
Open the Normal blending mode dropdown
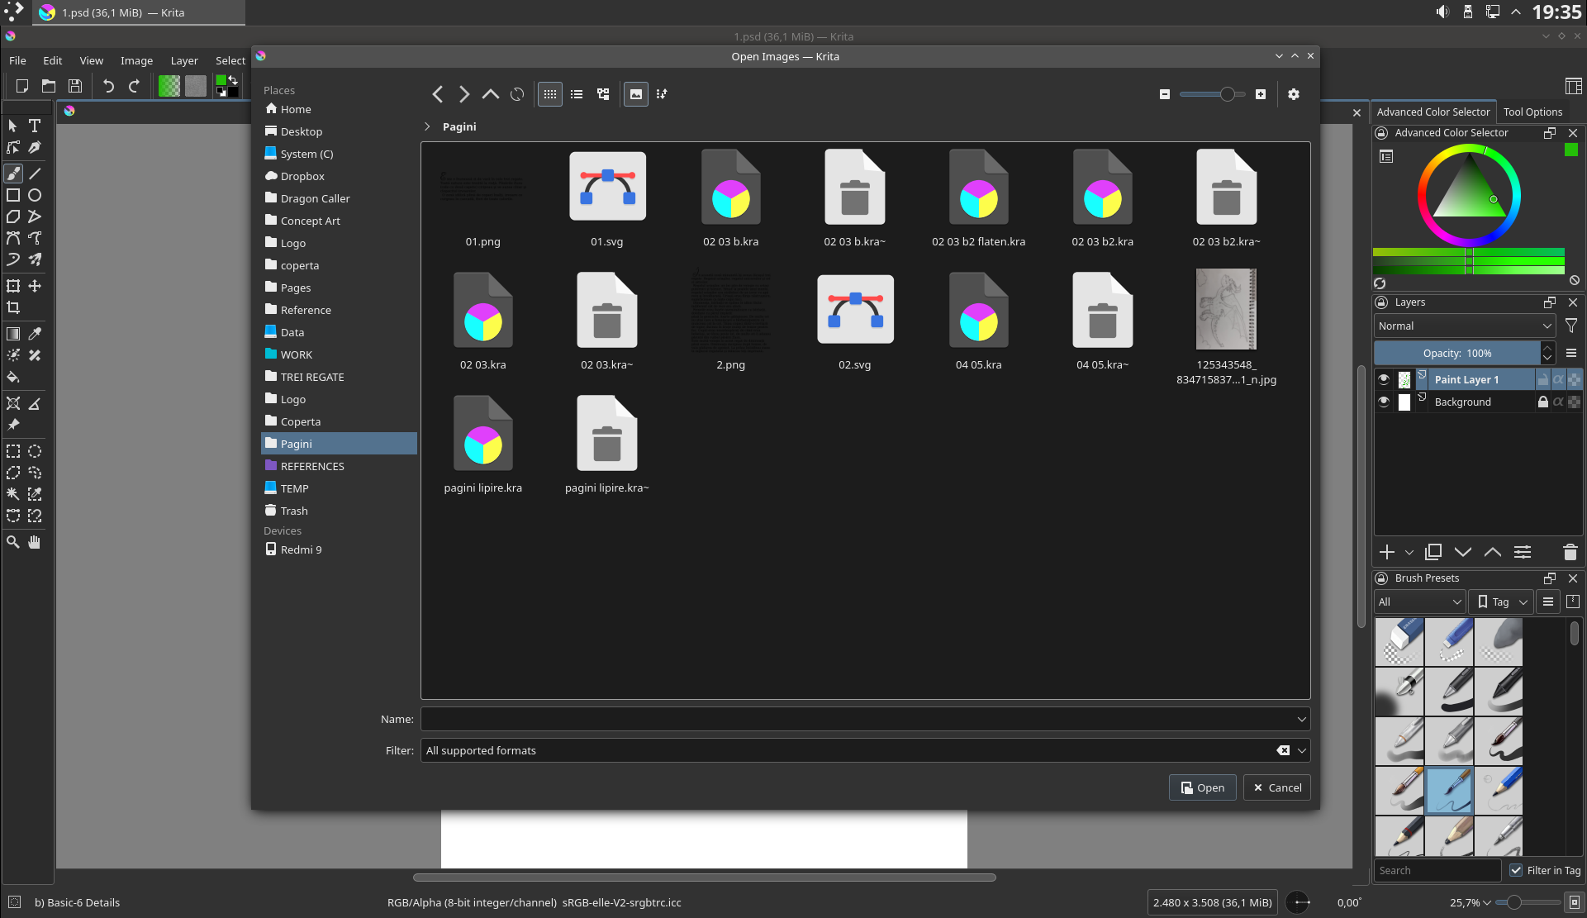(1464, 326)
